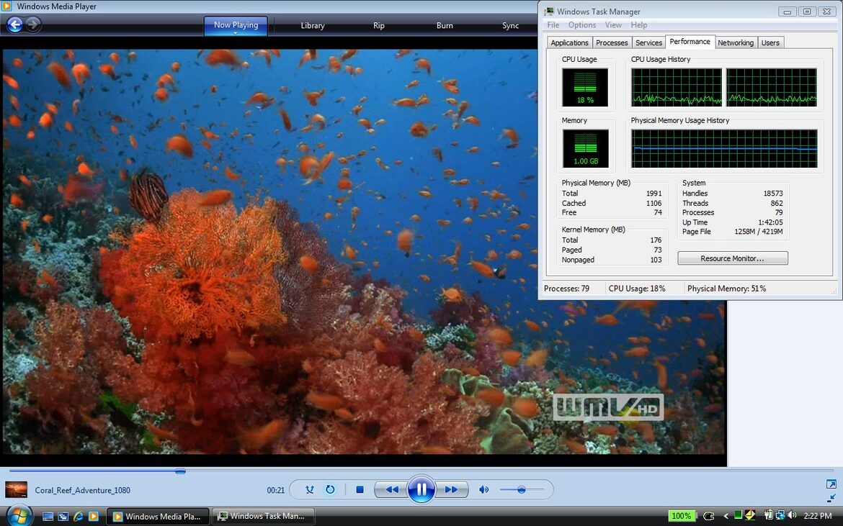Open Task Manager's File menu
This screenshot has height=526, width=843.
[553, 25]
